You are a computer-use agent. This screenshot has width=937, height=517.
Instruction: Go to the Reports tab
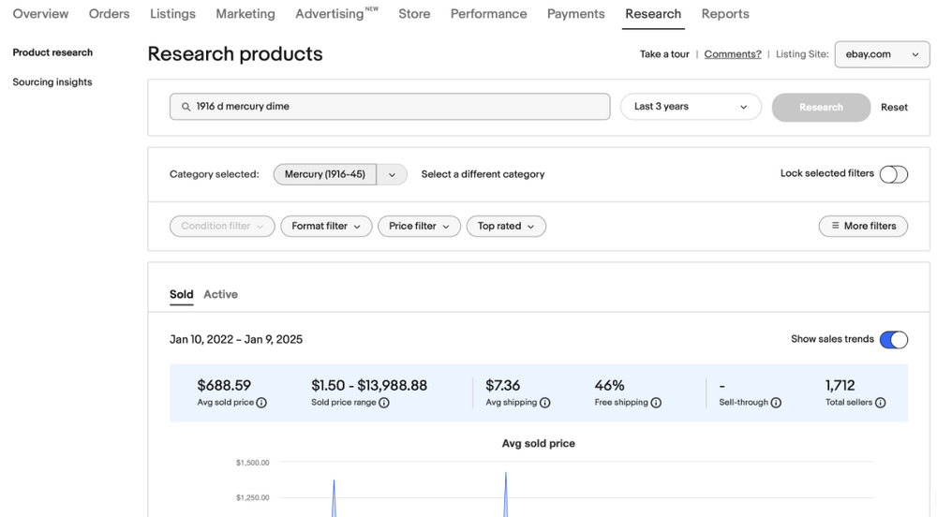(x=725, y=14)
